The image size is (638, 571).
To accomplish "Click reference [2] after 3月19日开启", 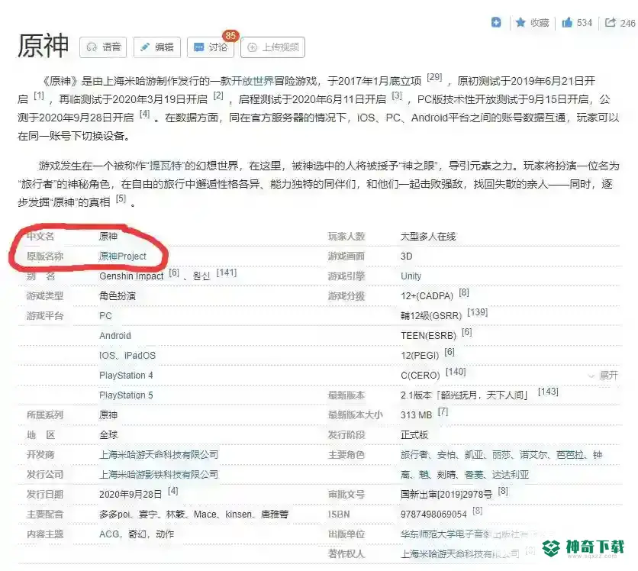I will [x=218, y=95].
